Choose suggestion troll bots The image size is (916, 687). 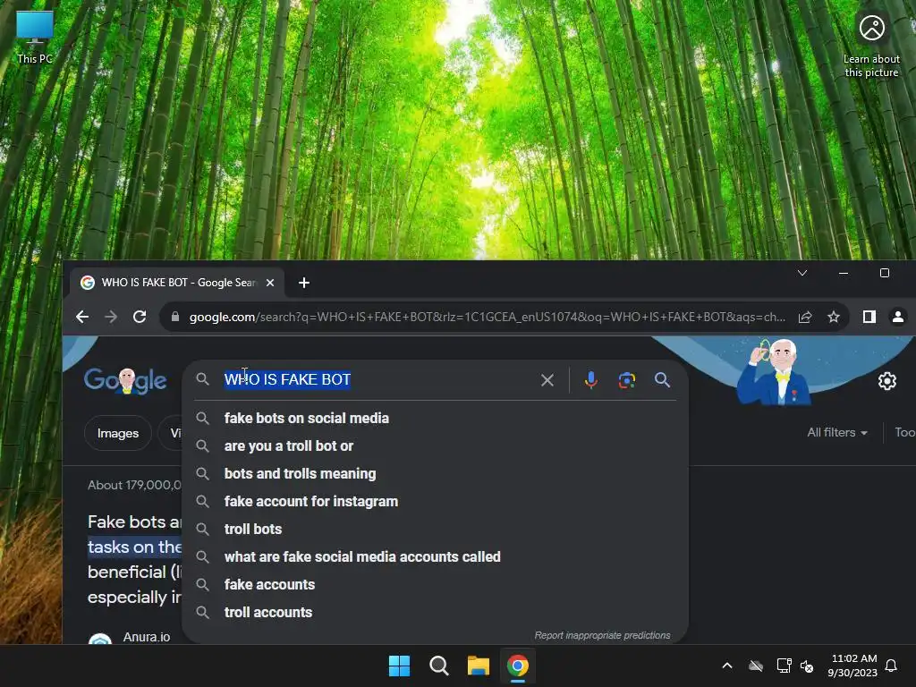pos(436,530)
